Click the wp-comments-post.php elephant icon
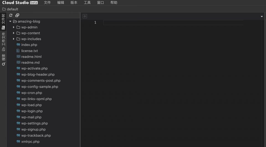The height and width of the screenshot is (147, 266). click(18, 80)
